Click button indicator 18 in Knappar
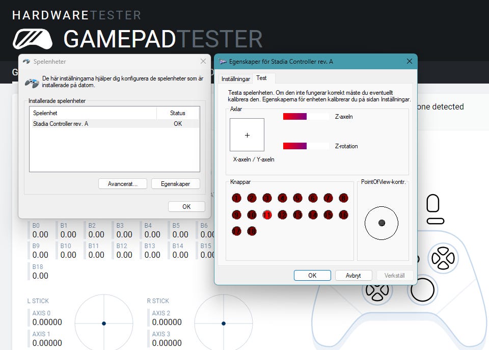Screen dimensions: 489x350 click(252, 231)
